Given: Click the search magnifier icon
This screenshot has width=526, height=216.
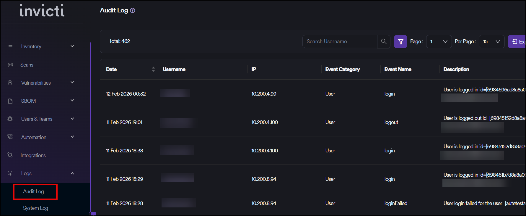Looking at the screenshot, I should pos(384,41).
